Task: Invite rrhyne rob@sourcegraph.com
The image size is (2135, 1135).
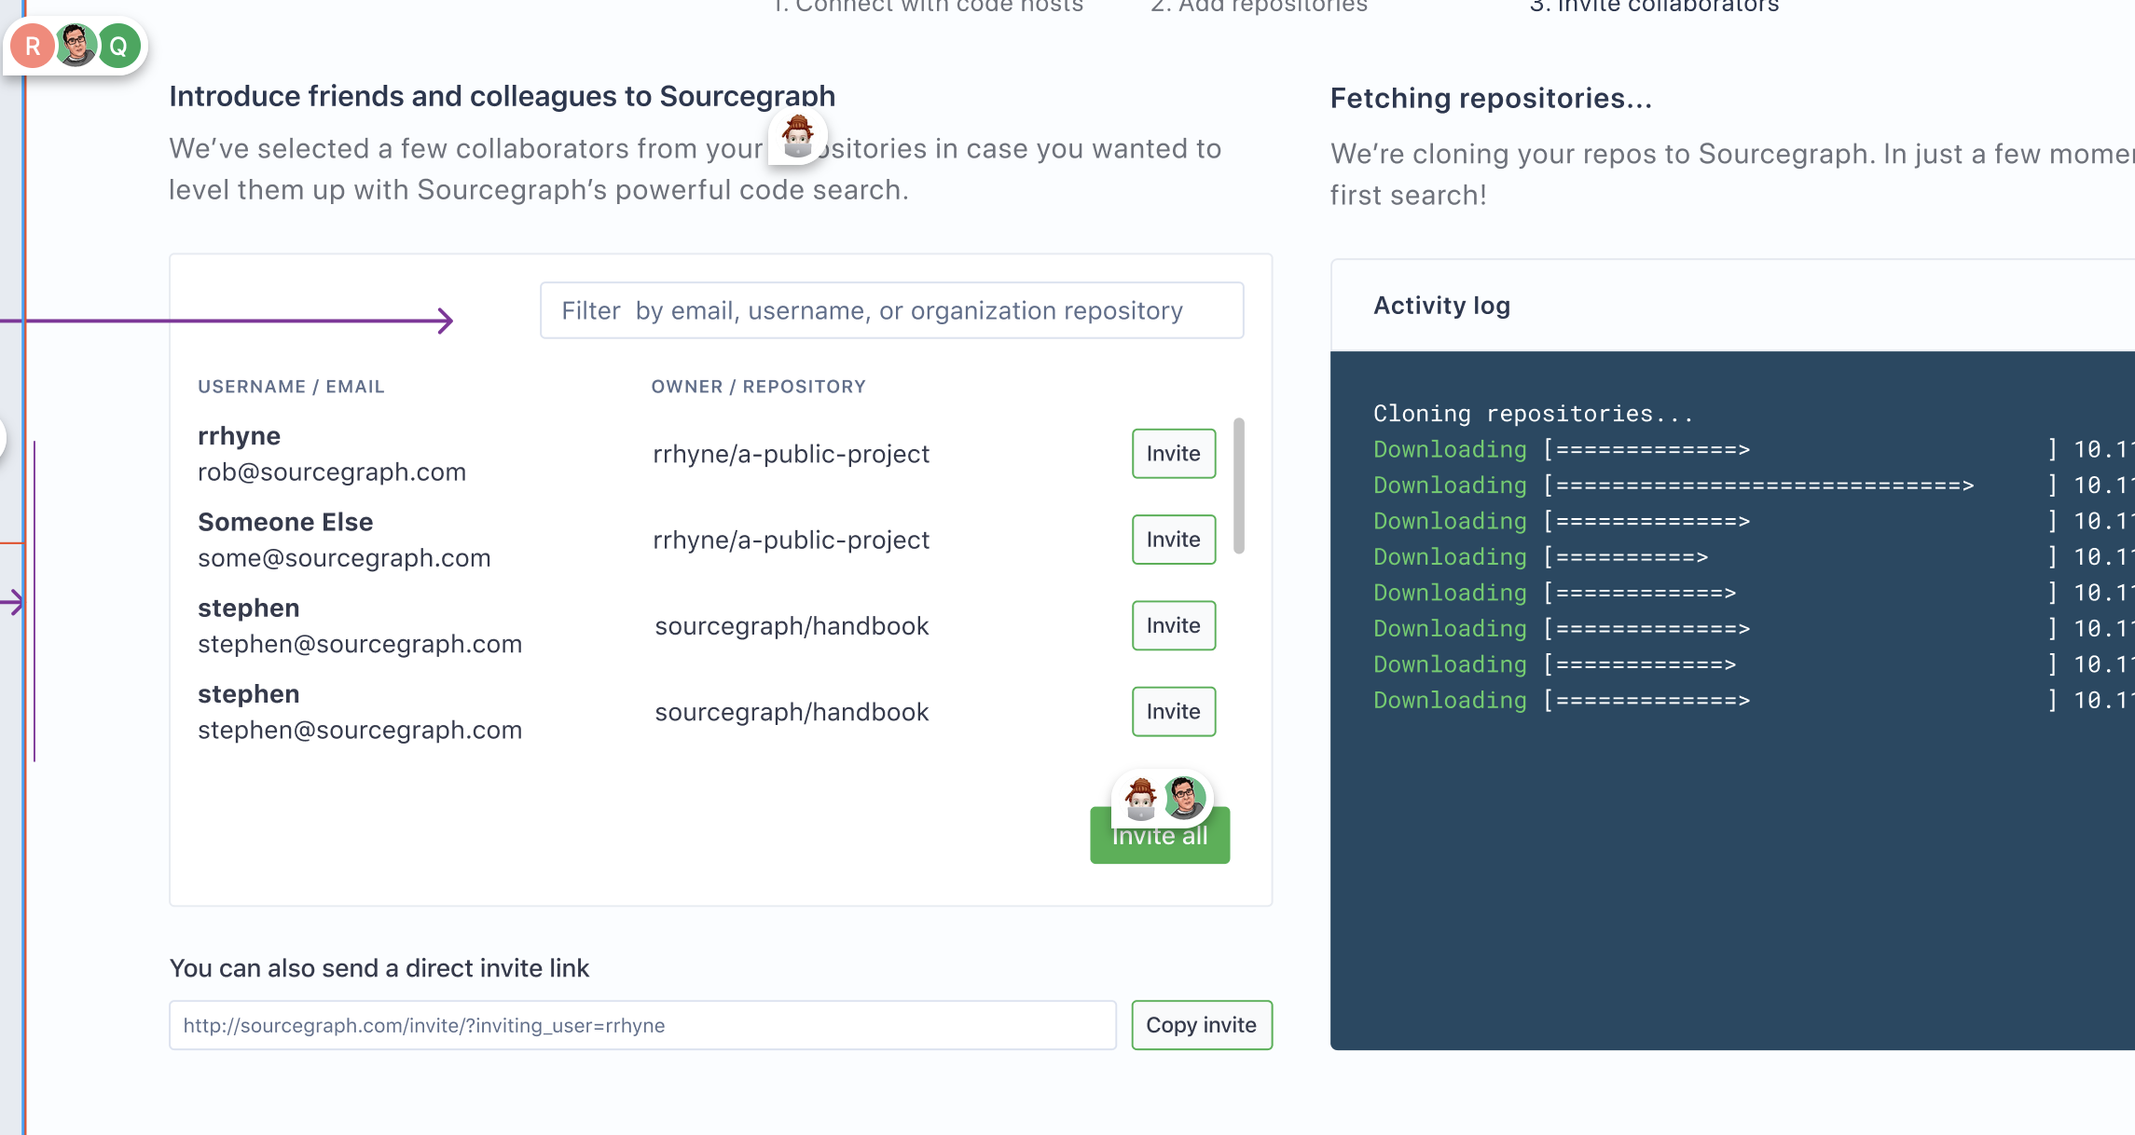Action: click(1174, 454)
